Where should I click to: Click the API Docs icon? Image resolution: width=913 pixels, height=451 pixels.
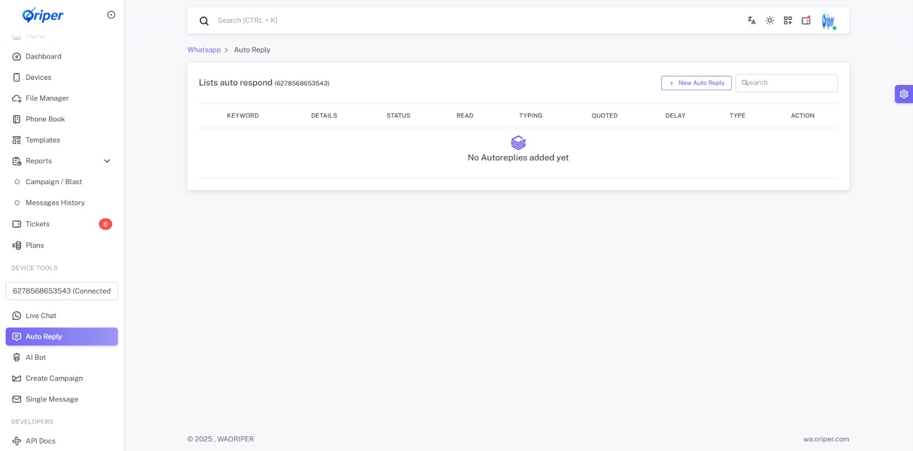(x=17, y=441)
